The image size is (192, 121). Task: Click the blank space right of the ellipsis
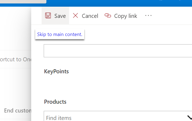coord(173,16)
